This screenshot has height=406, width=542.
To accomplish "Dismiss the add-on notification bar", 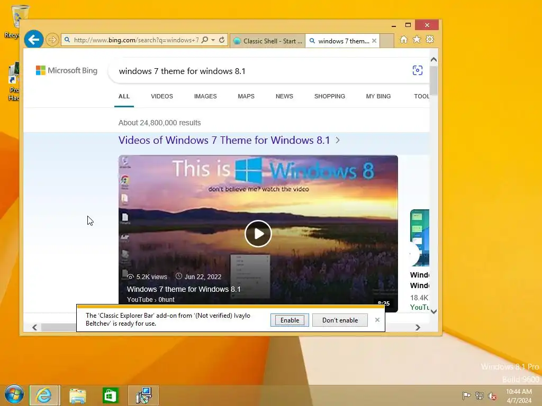I will click(x=377, y=320).
